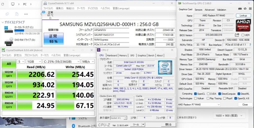This screenshot has width=254, height=128.
Task: Click the AMD Radeon logo in GPU-Z
Action: 243,25
